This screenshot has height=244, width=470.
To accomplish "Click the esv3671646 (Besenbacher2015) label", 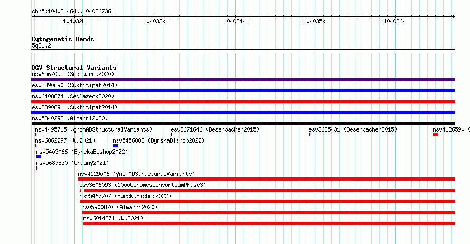I will 215,129.
